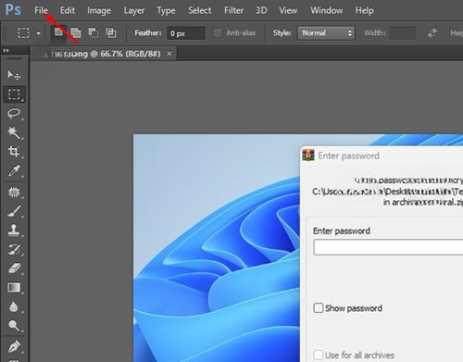Screen dimensions: 463x362
Task: Click the Width input field in options bar
Action: point(402,32)
